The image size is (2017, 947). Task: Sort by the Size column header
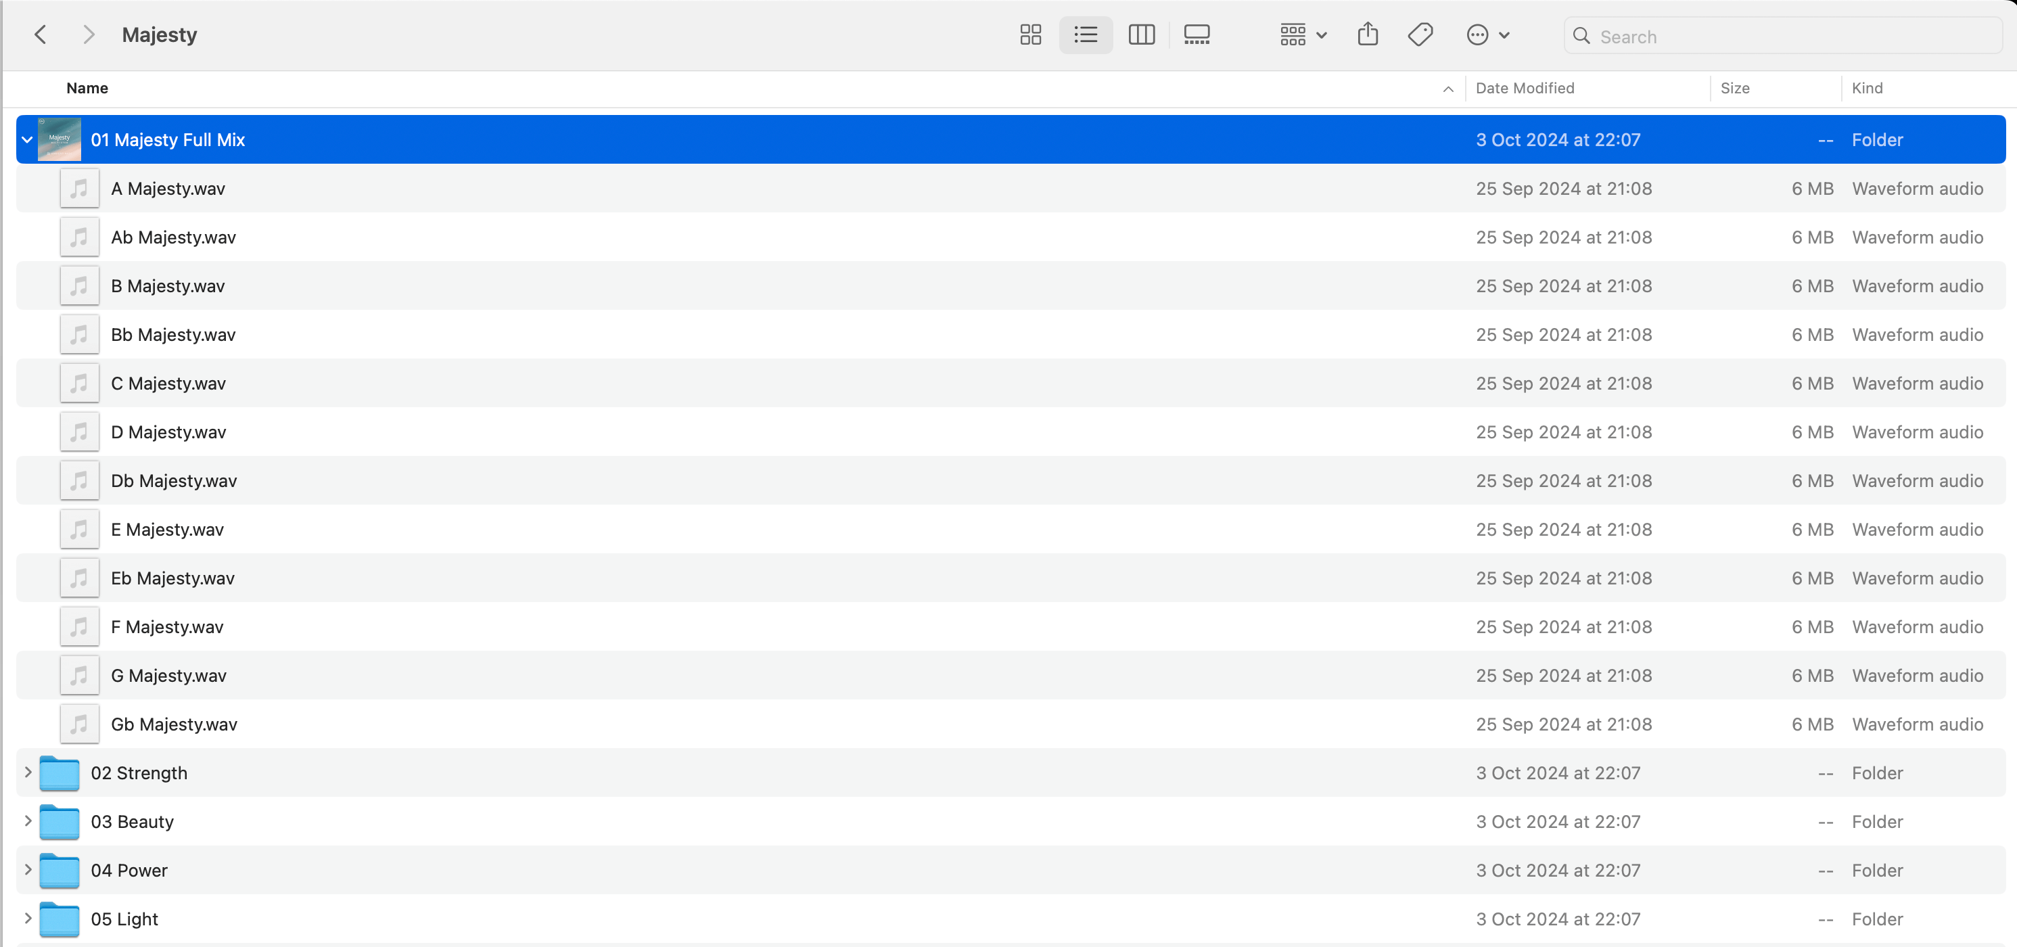point(1734,88)
